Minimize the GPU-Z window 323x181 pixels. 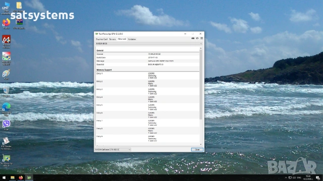[185, 34]
